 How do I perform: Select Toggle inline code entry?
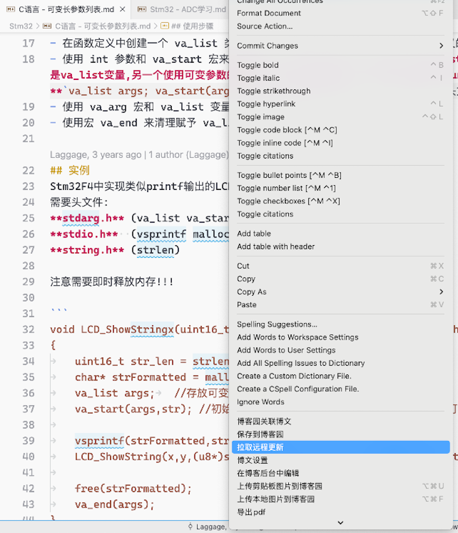[340, 143]
